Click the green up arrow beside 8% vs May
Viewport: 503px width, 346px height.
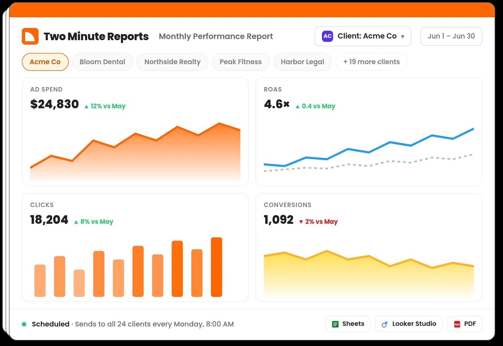coord(76,222)
